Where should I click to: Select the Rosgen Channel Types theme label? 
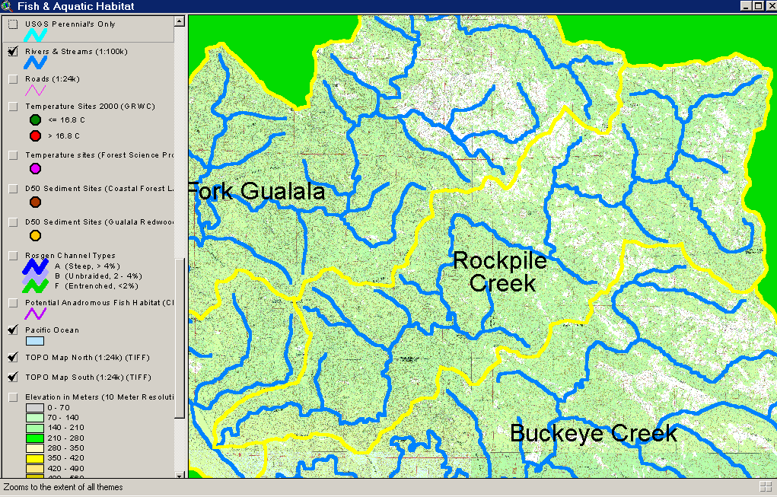point(70,256)
